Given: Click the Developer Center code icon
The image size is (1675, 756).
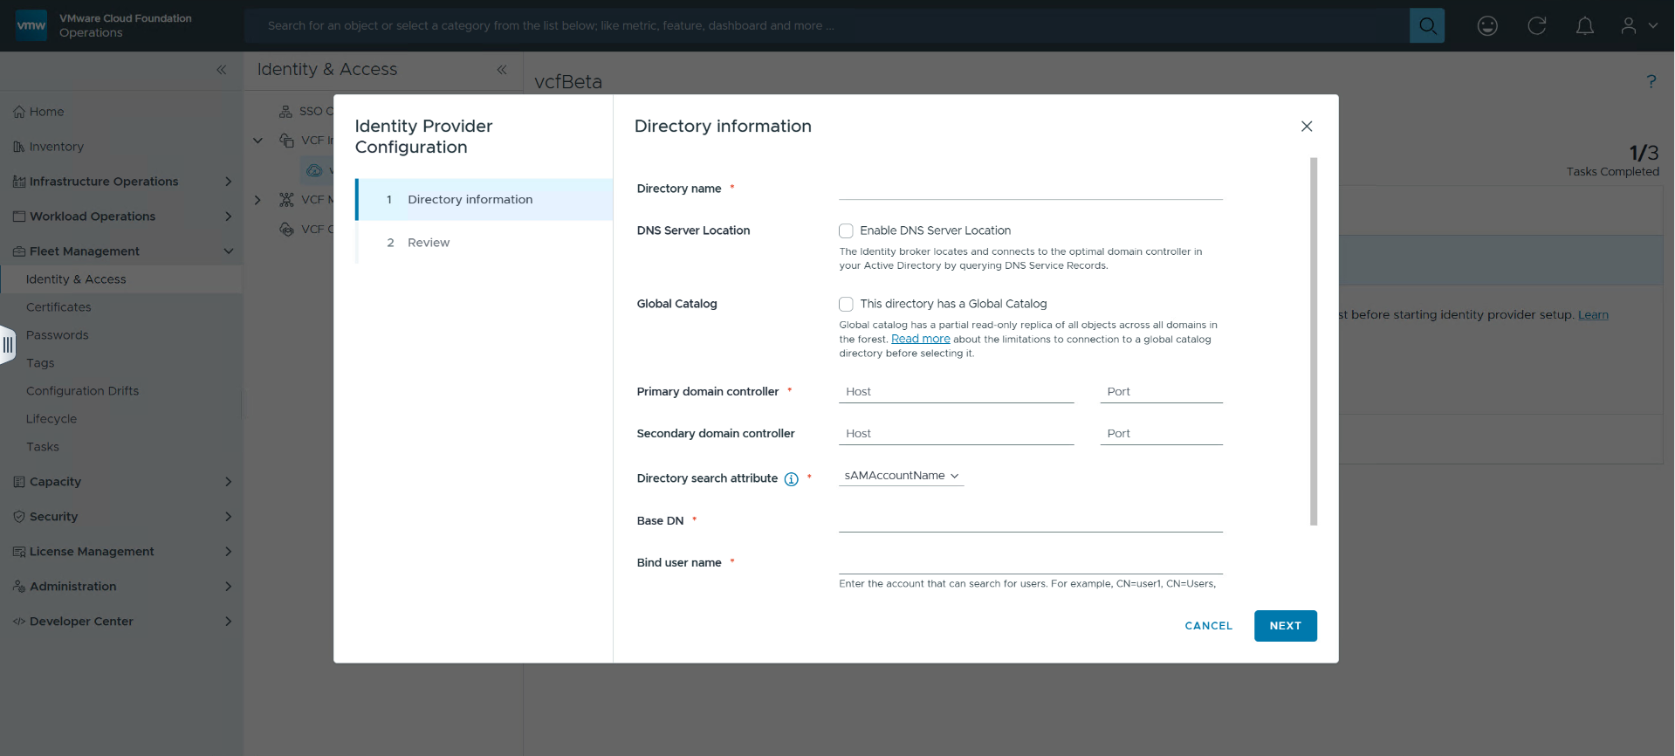Looking at the screenshot, I should (x=19, y=622).
